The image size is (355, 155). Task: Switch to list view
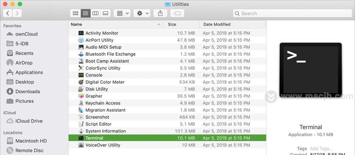click(x=86, y=13)
